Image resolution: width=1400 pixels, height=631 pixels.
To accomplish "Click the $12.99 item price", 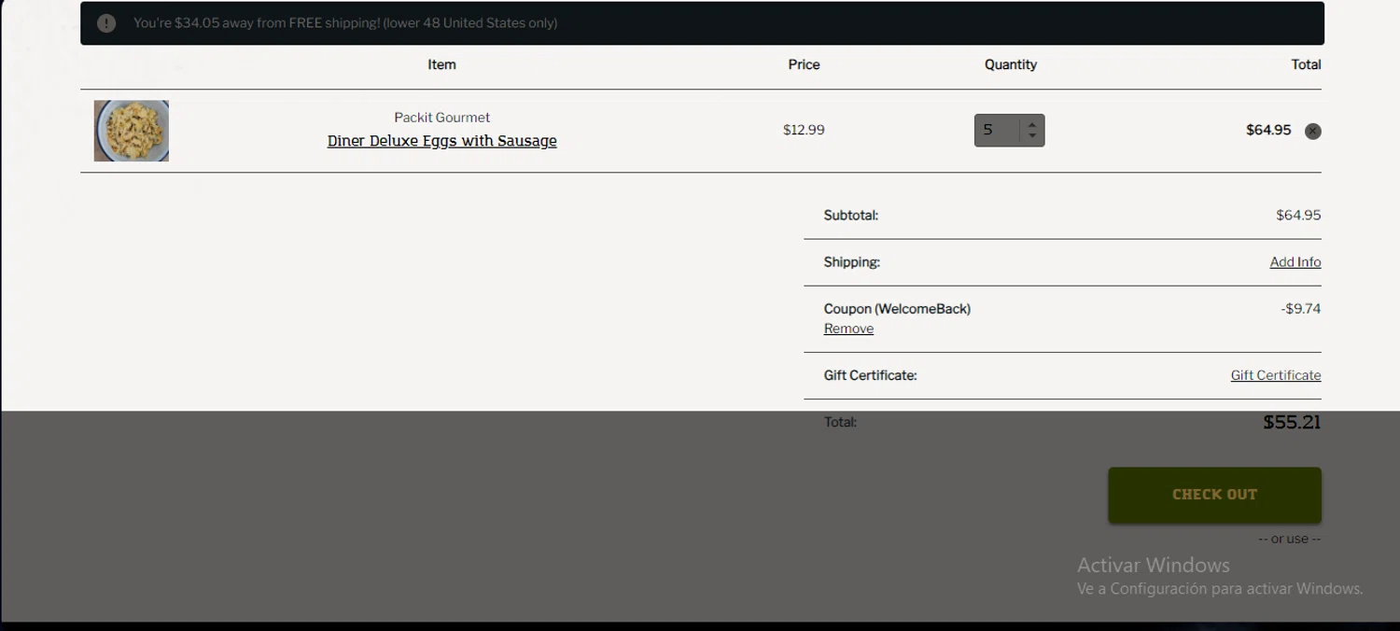I will coord(804,130).
